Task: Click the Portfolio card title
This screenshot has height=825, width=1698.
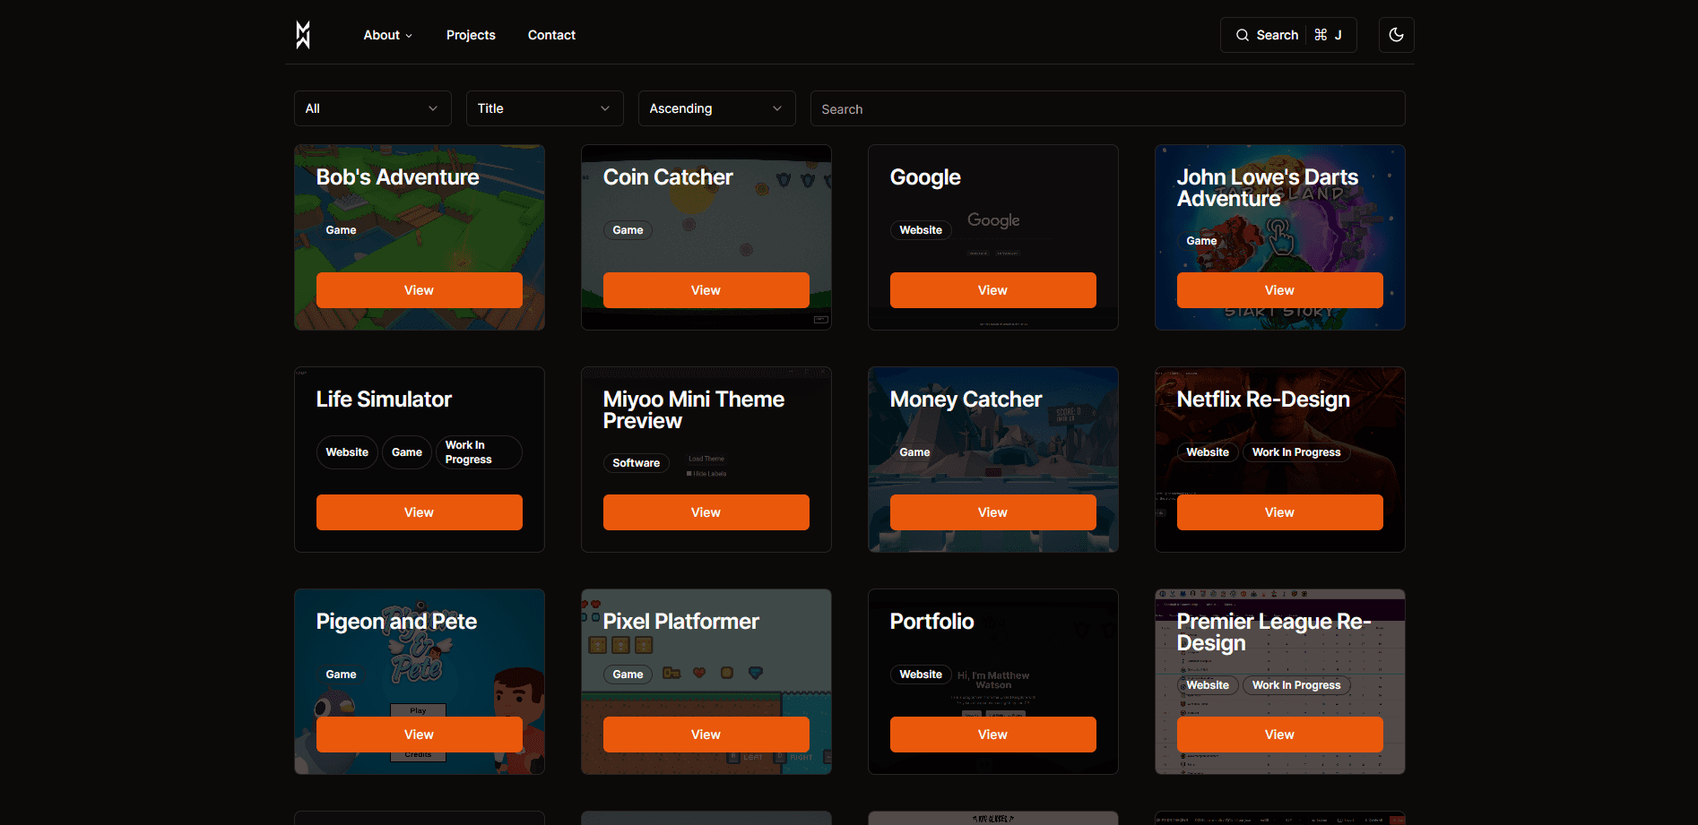Action: [932, 622]
